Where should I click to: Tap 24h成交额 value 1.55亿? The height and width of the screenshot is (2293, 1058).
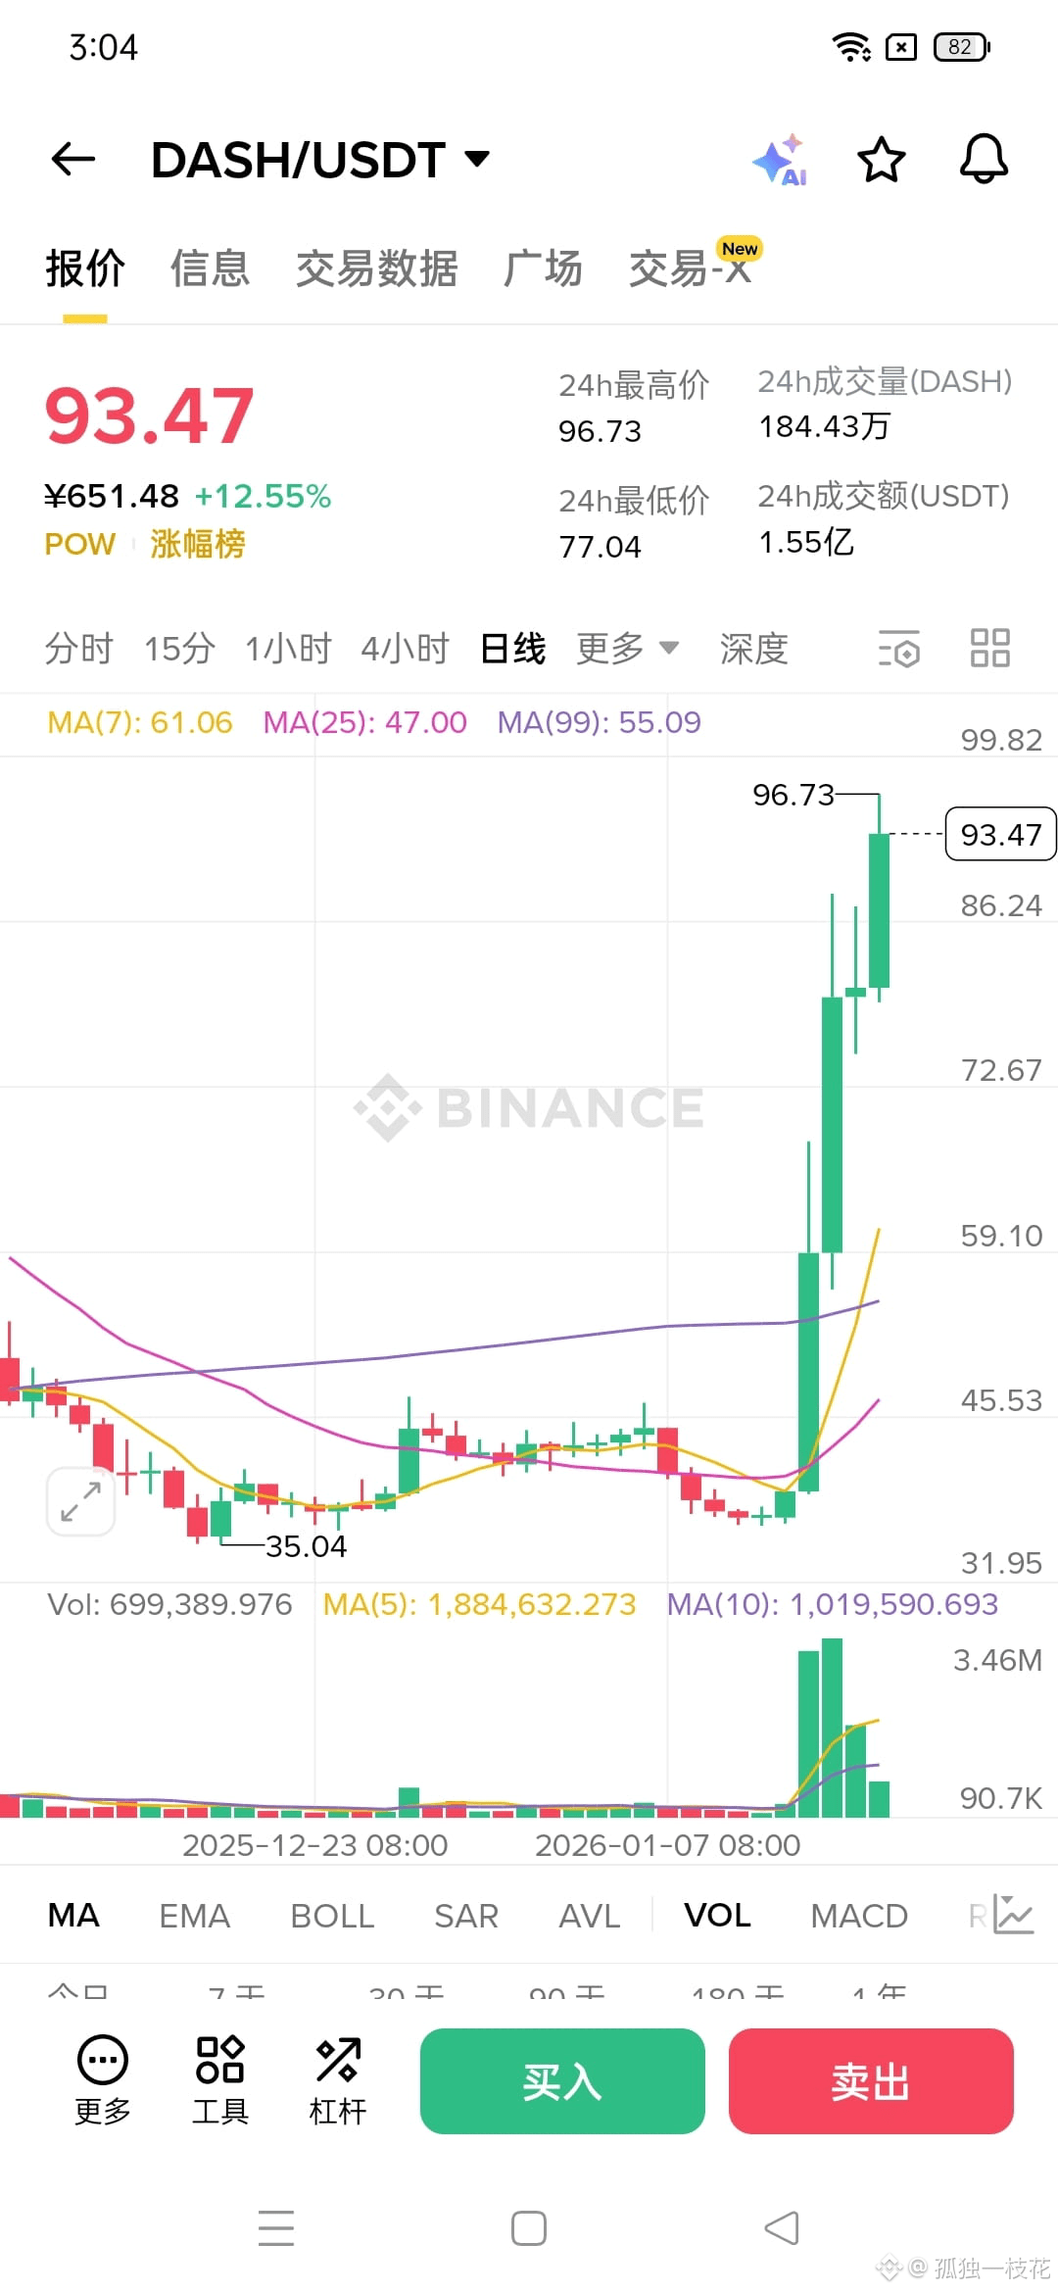pyautogui.click(x=806, y=541)
